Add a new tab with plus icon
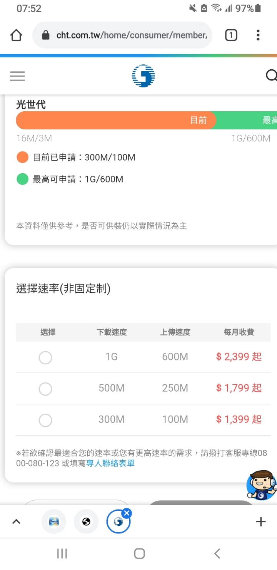 tap(261, 522)
